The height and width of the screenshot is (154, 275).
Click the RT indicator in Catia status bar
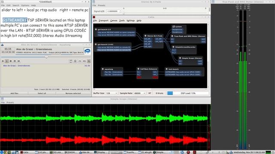pyautogui.click(x=150, y=93)
